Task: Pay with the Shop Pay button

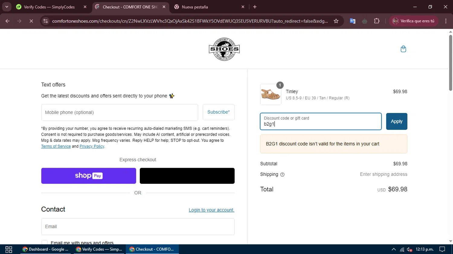Action: [x=88, y=176]
